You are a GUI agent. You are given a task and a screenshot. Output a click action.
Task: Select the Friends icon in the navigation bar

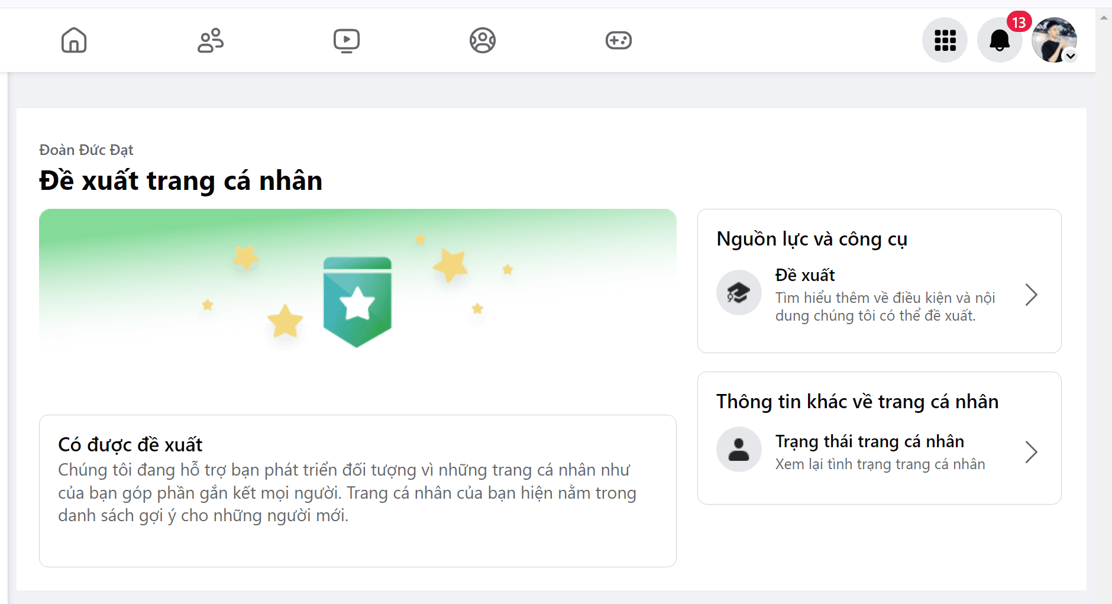(x=210, y=40)
